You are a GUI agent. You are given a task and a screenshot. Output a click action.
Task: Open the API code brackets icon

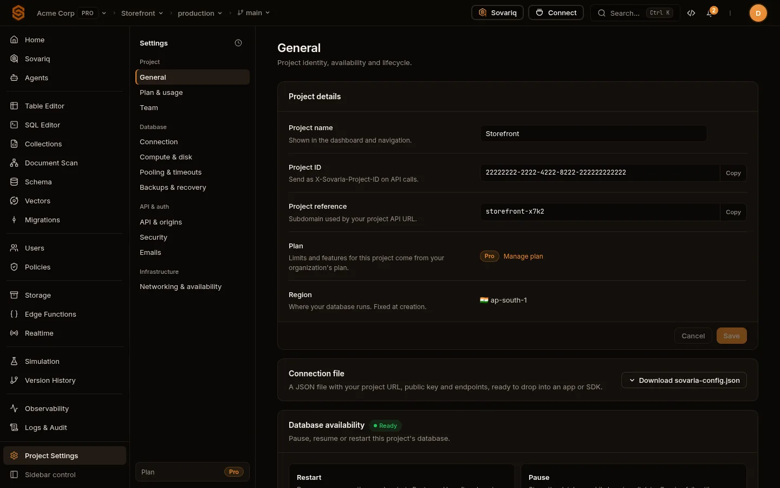(691, 13)
